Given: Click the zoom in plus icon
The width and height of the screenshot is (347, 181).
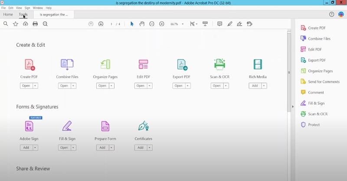Looking at the screenshot, I should pyautogui.click(x=162, y=24).
